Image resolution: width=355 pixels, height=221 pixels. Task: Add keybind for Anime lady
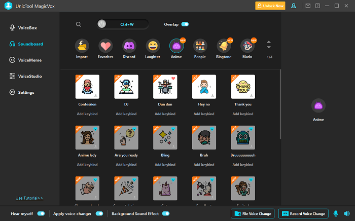click(87, 165)
